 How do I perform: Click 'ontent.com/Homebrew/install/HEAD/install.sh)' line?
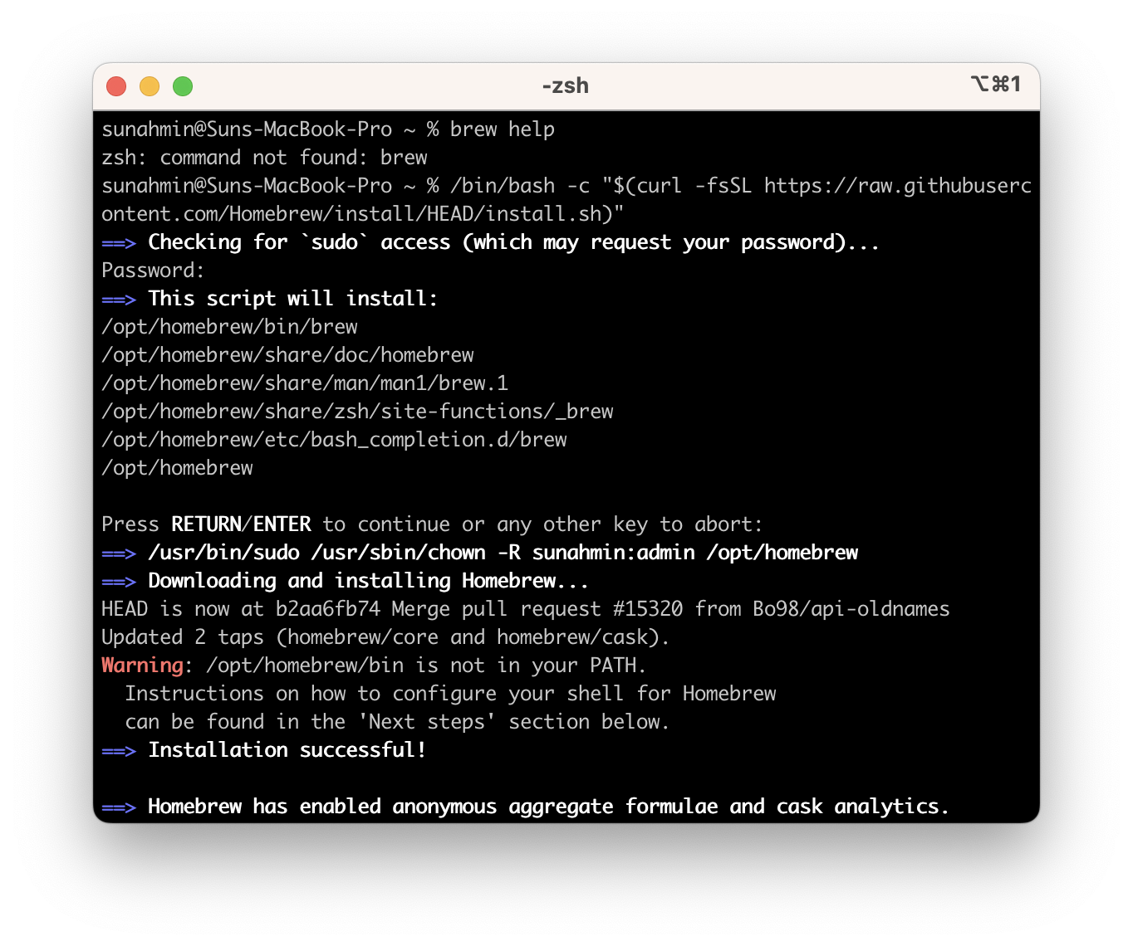click(362, 214)
